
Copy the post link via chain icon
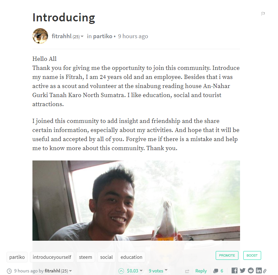coord(265,271)
